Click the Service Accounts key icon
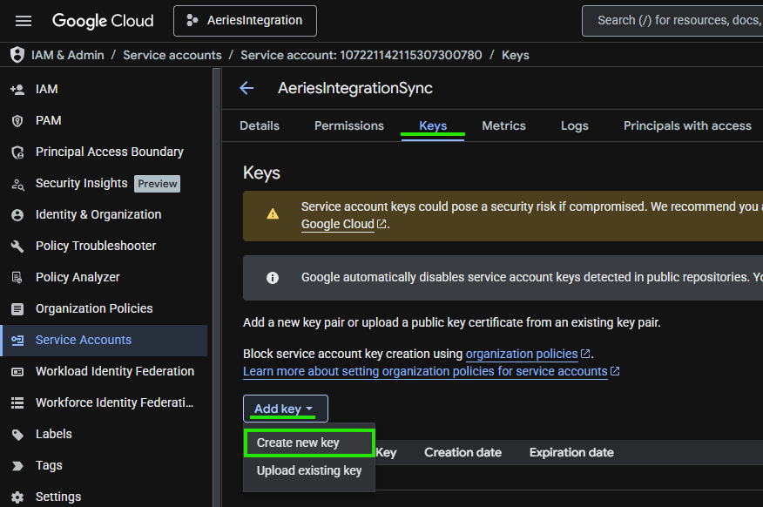The image size is (763, 507). [17, 340]
